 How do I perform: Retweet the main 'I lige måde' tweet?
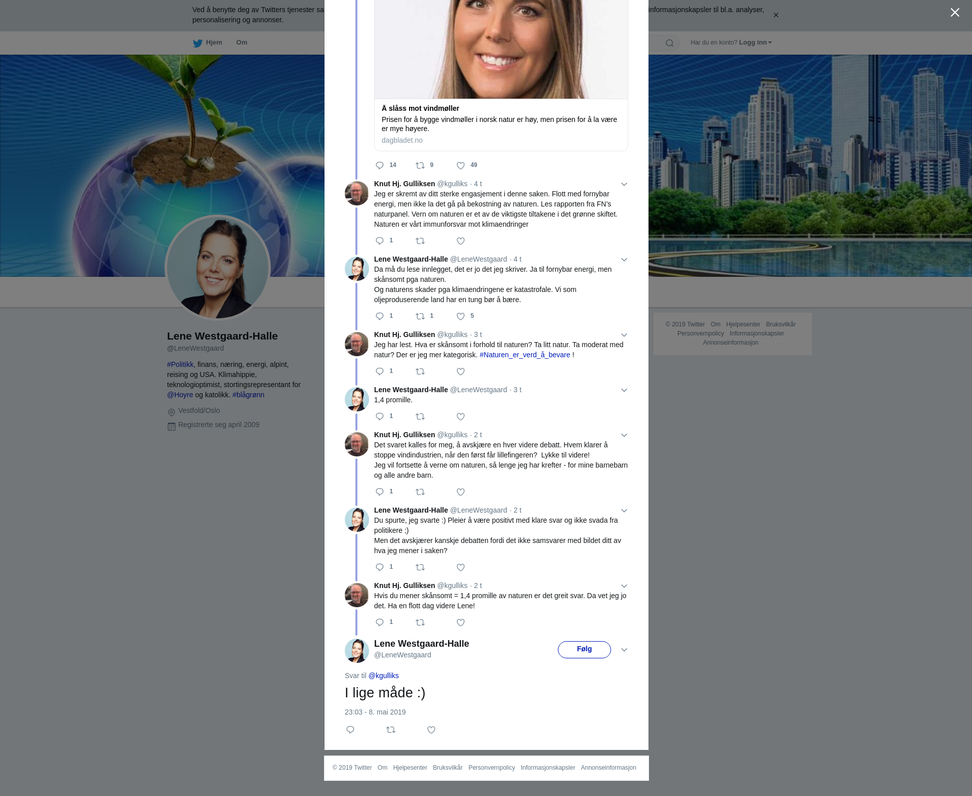click(x=391, y=730)
